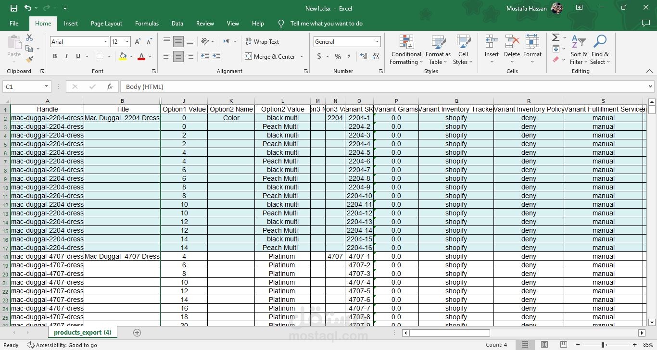This screenshot has width=657, height=350.
Task: Open the Insert Function fx icon
Action: 110,87
